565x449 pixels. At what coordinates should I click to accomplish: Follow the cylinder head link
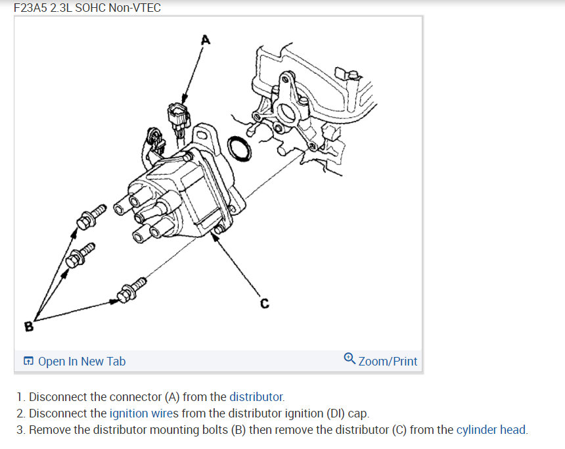tap(491, 430)
